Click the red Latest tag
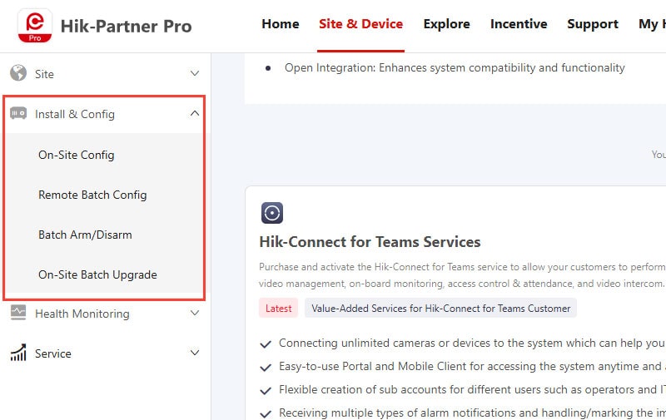This screenshot has height=420, width=666. tap(279, 309)
